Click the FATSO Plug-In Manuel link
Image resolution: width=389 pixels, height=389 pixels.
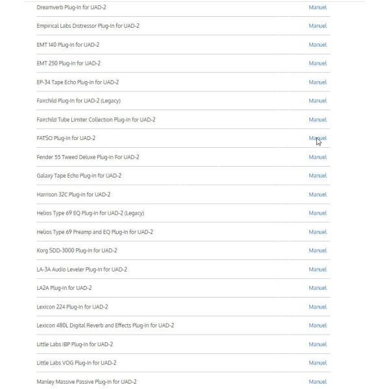[318, 138]
